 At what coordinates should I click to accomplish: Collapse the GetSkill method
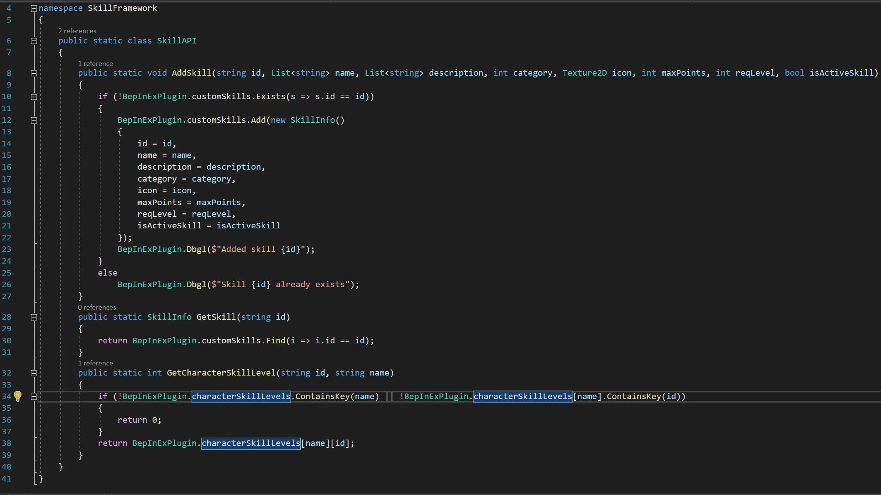pyautogui.click(x=34, y=317)
